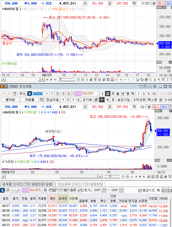Open stock code history dropdown arrow

coord(47,94)
